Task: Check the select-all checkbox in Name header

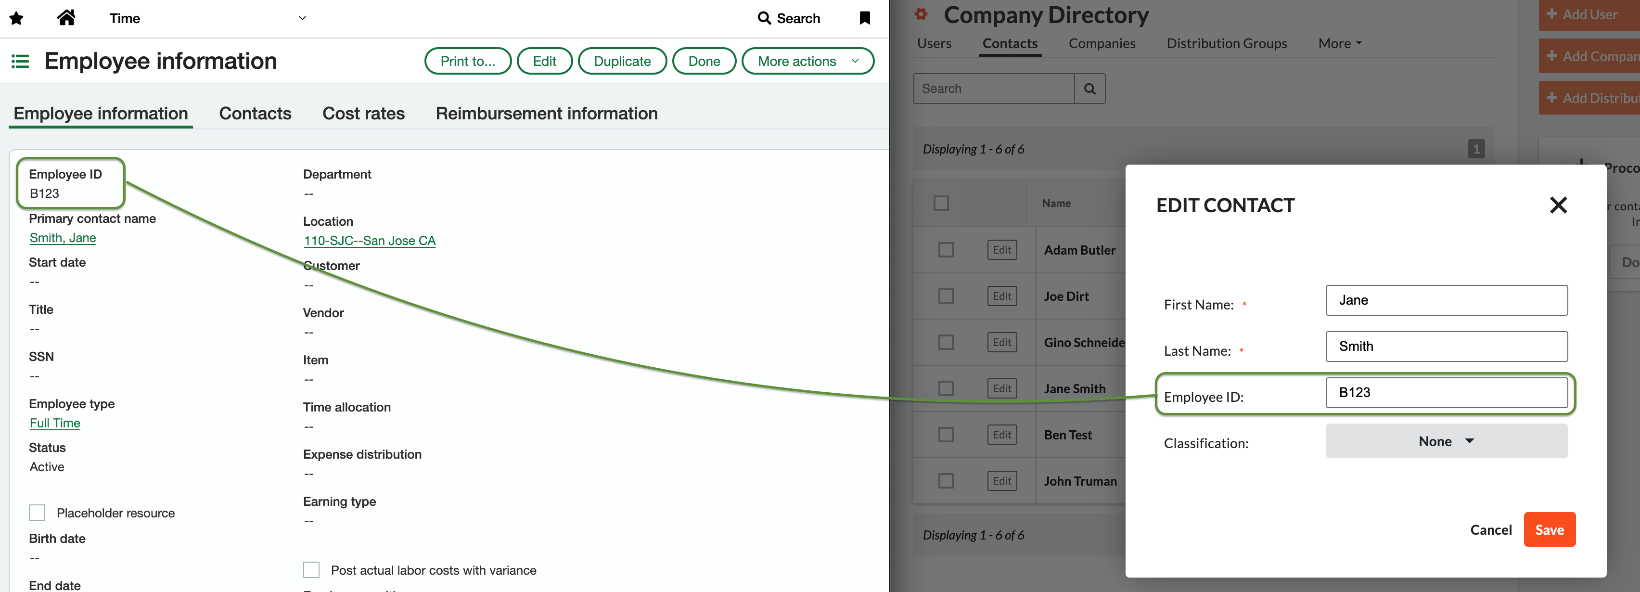Action: click(941, 203)
